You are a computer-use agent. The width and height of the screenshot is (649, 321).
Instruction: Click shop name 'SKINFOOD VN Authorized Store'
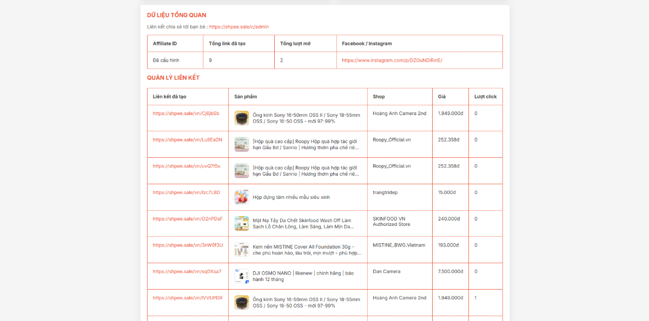point(392,222)
